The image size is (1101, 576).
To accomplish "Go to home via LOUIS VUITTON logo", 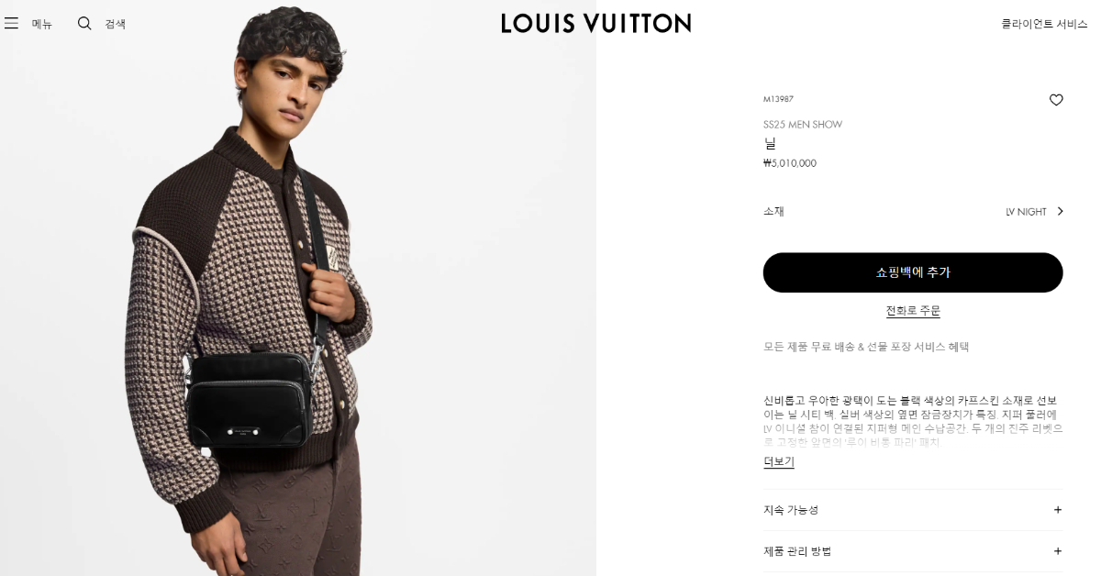I will coord(596,23).
